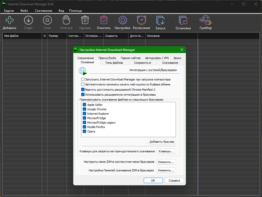Select the Основные tab
The width and height of the screenshot is (262, 197).
pos(87,62)
